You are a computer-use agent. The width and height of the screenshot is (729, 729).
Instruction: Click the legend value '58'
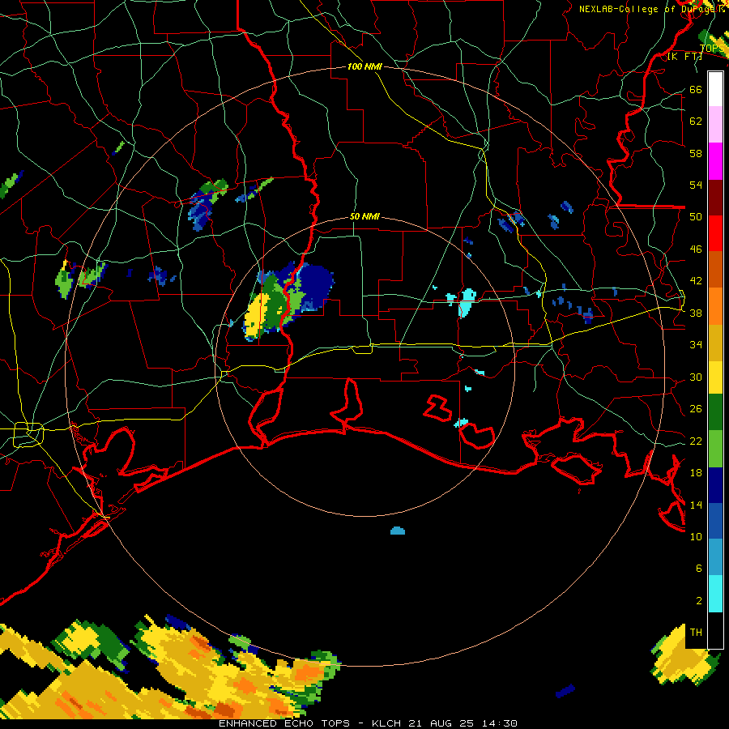[696, 153]
